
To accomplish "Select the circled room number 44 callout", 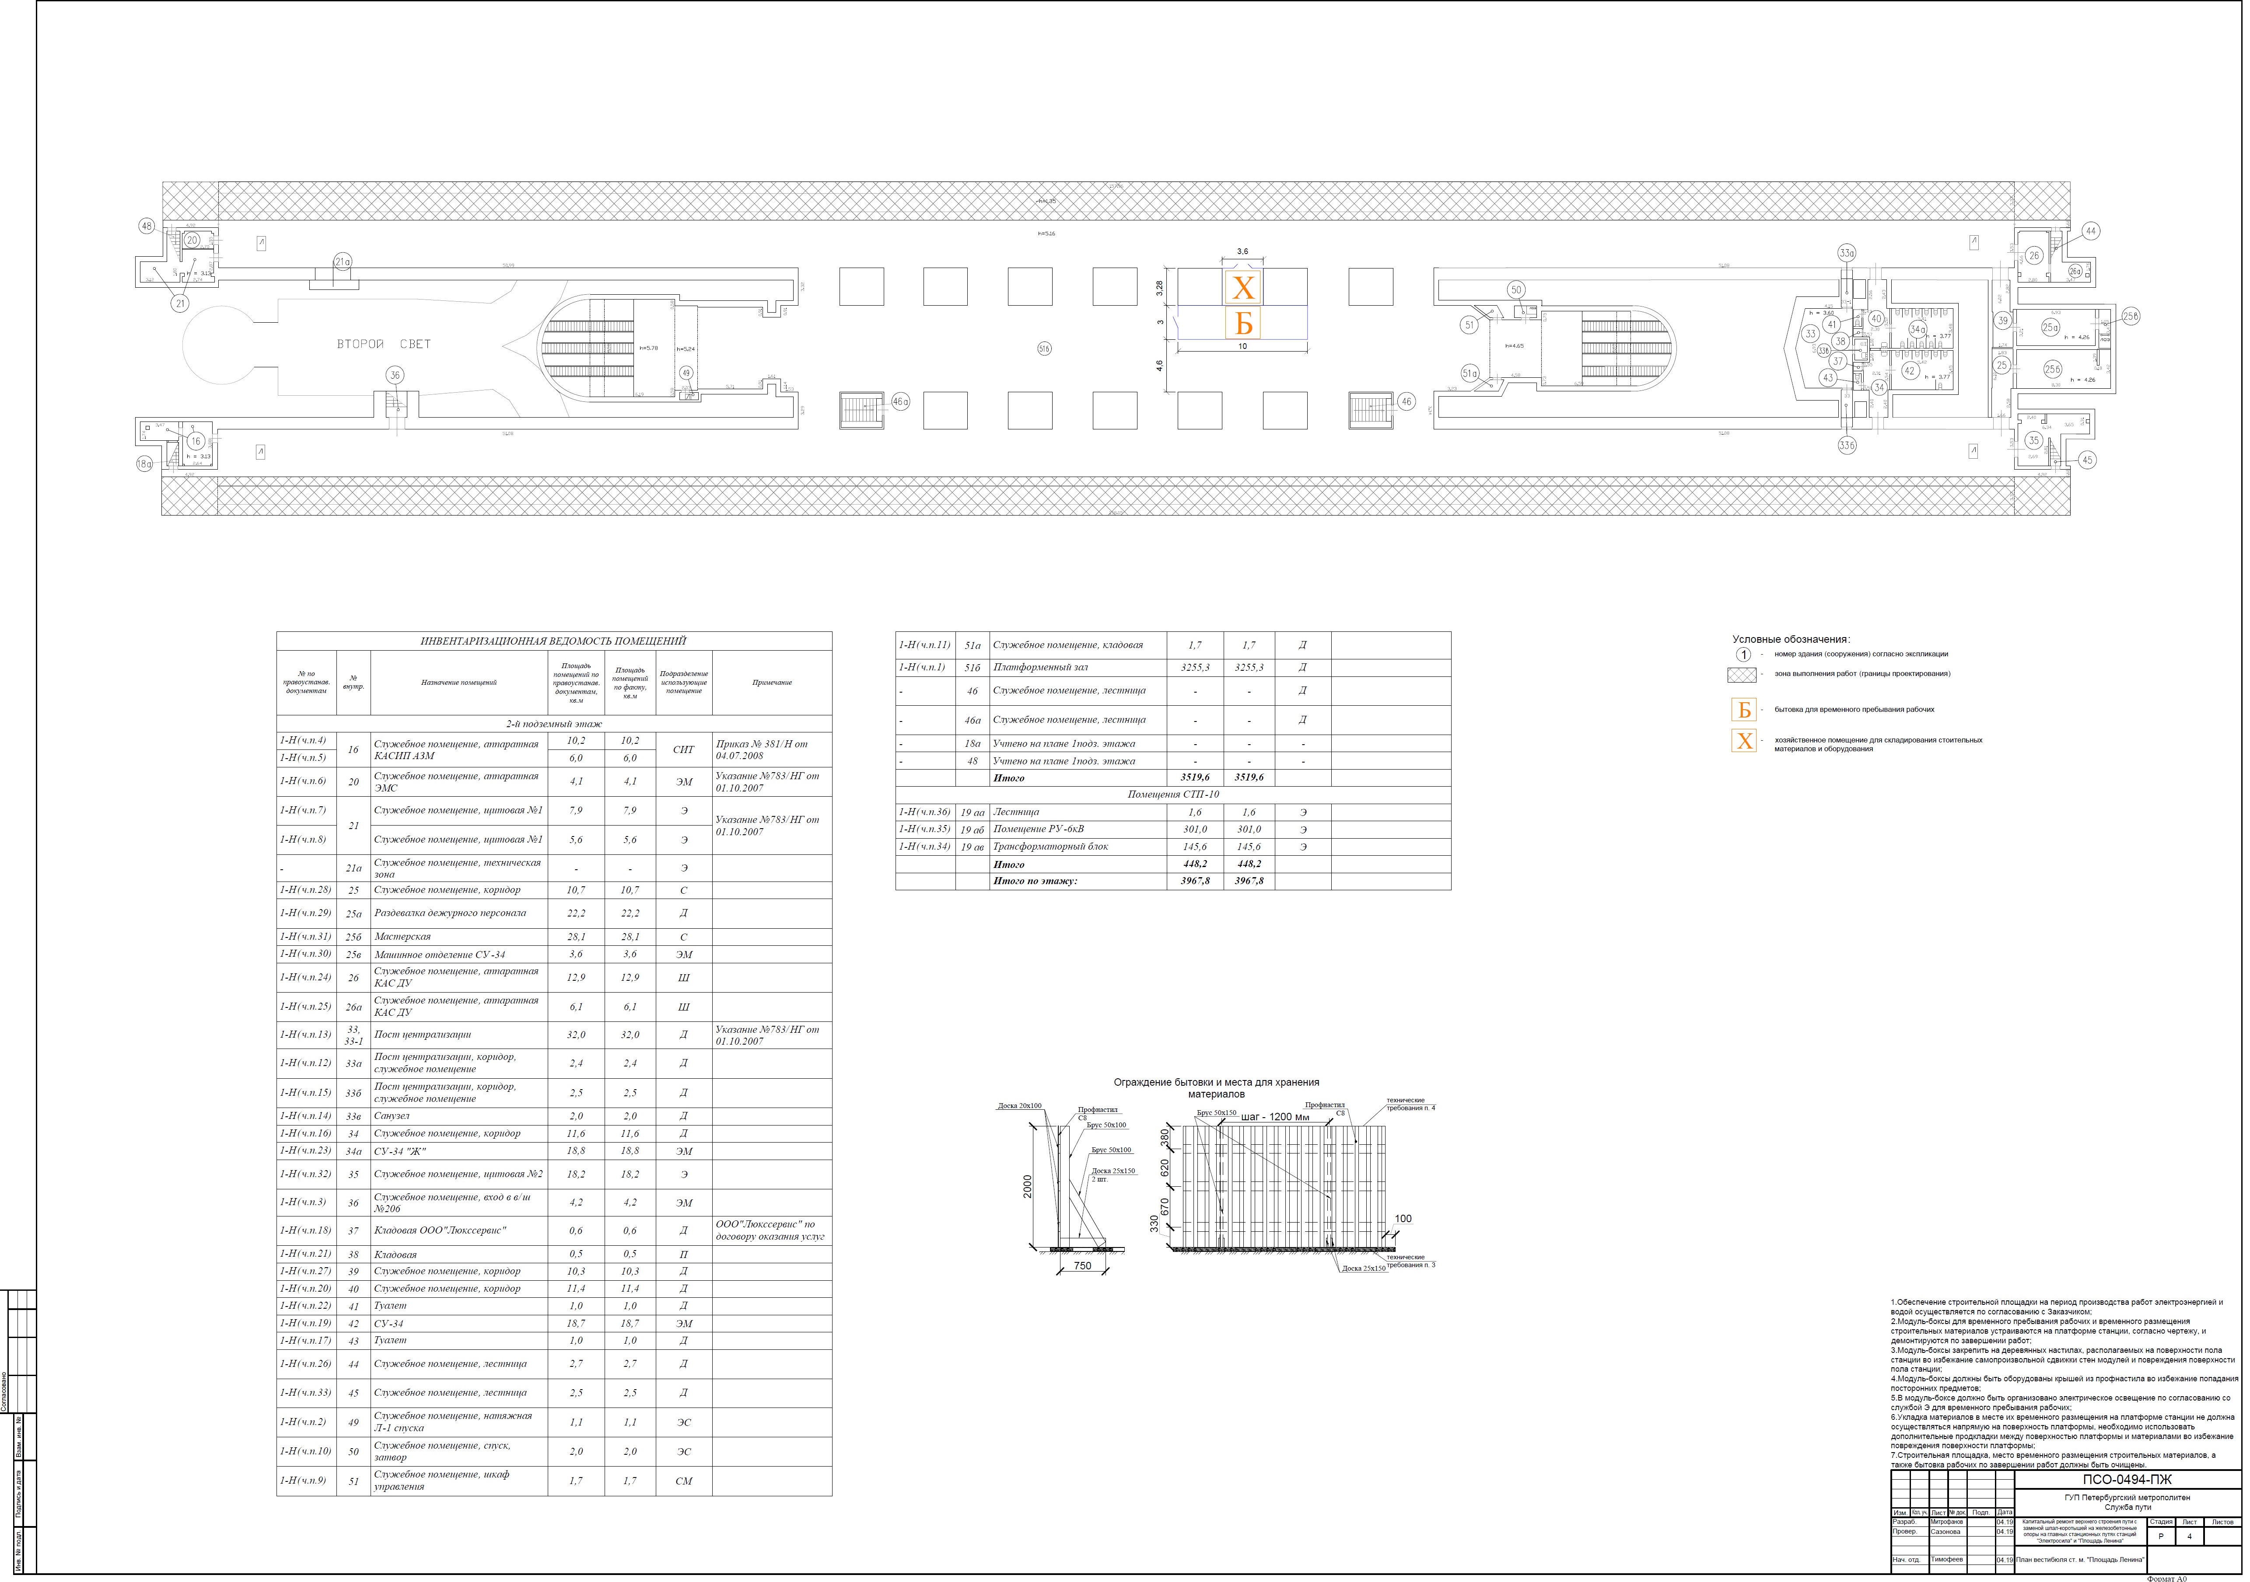I will (x=2090, y=231).
